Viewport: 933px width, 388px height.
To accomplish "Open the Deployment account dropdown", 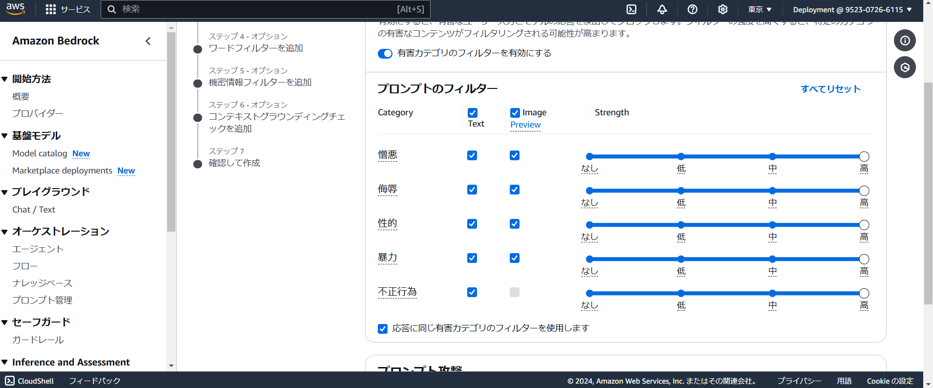I will [x=852, y=9].
